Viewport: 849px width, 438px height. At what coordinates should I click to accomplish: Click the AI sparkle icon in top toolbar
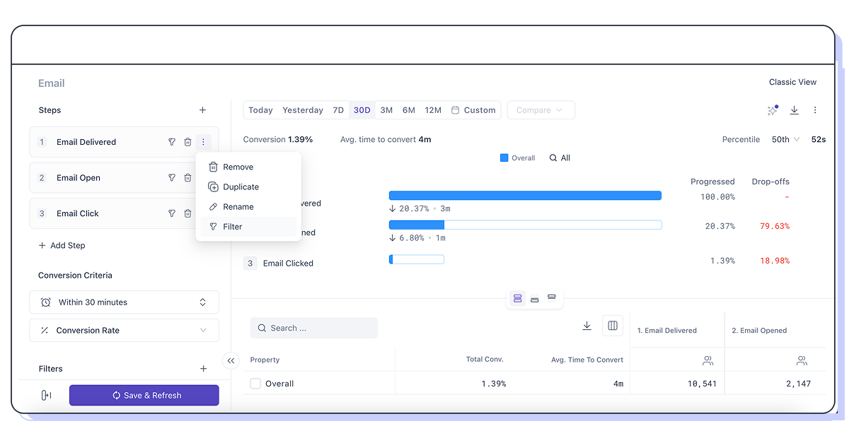click(x=773, y=110)
